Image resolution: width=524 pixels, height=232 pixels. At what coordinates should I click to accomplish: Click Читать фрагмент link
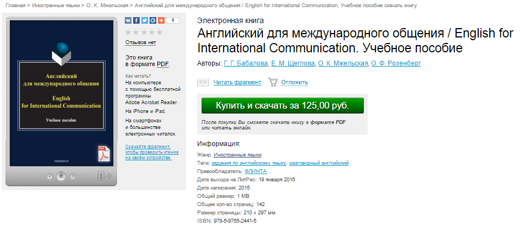point(237,82)
